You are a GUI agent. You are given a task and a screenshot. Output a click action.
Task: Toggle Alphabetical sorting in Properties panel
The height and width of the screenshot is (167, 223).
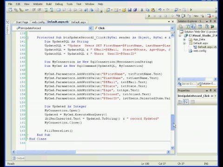pyautogui.click(x=186, y=102)
